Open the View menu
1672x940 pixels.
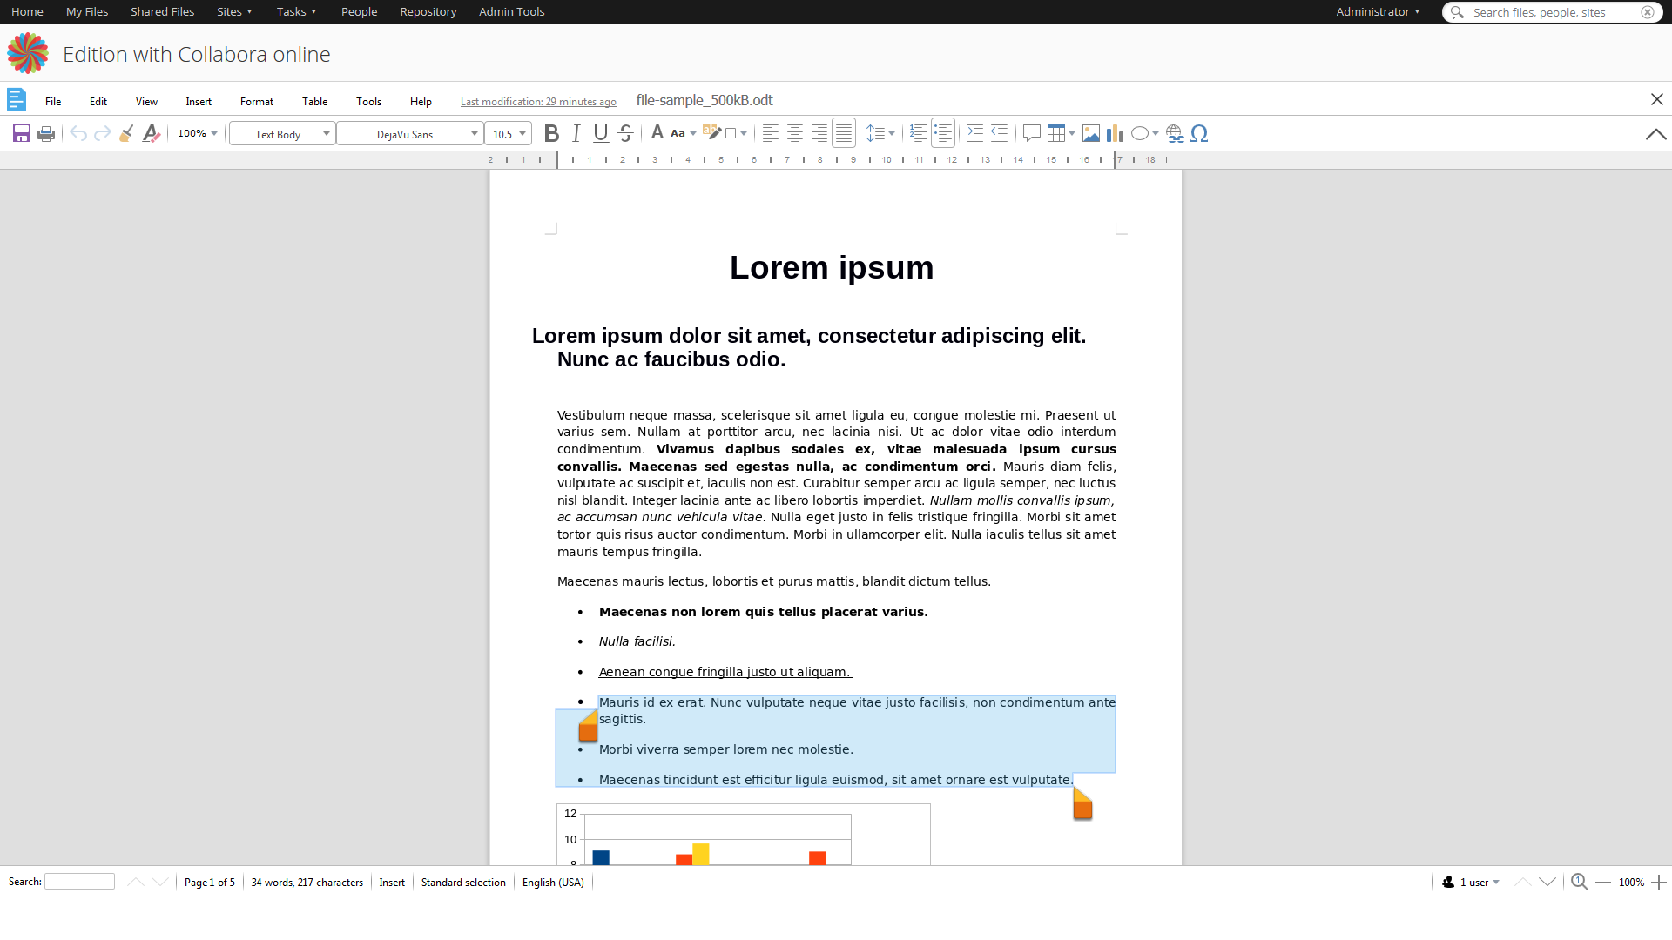tap(146, 101)
